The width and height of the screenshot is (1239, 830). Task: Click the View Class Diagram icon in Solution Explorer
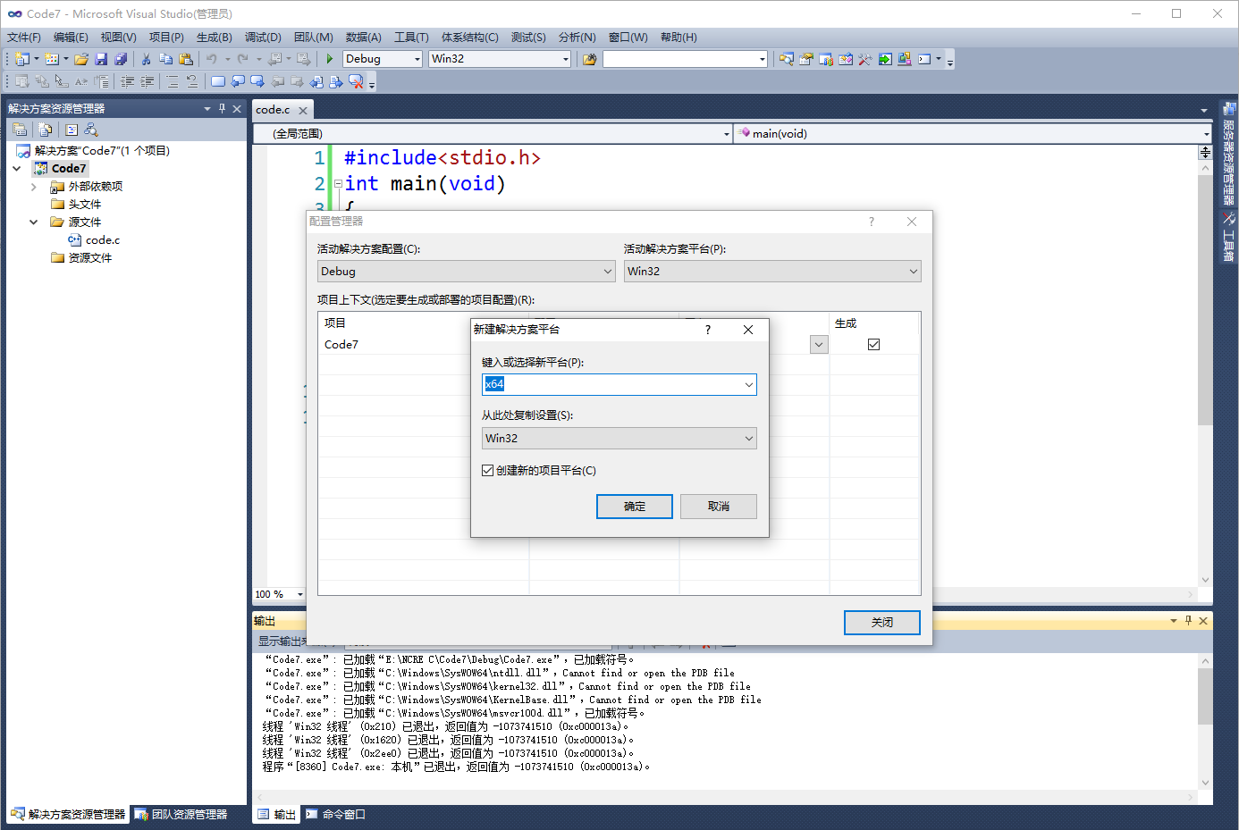coord(90,130)
